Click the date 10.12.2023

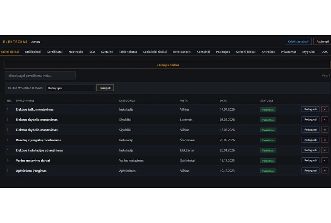(x=227, y=171)
